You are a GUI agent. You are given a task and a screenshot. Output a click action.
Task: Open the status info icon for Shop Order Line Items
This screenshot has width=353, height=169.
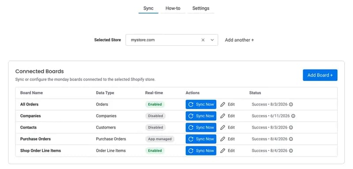click(x=291, y=151)
